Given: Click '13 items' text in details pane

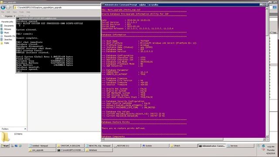Looking at the screenshot, I should [18, 134].
